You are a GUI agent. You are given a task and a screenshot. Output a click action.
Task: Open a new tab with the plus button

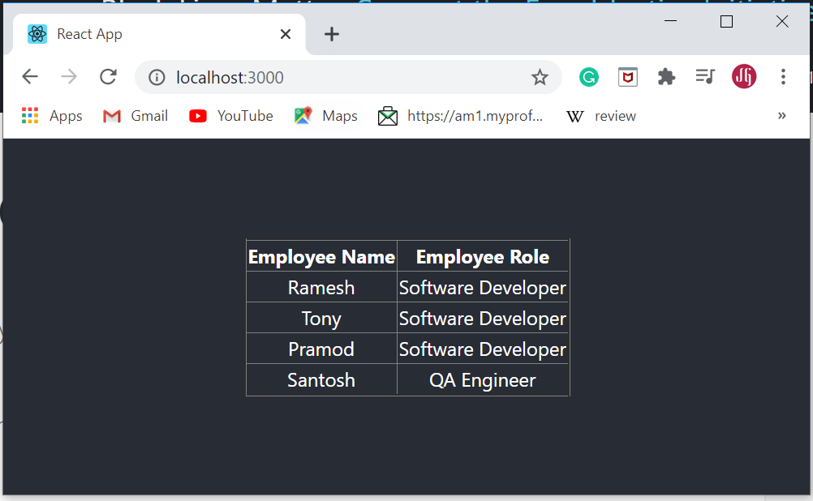(x=329, y=34)
